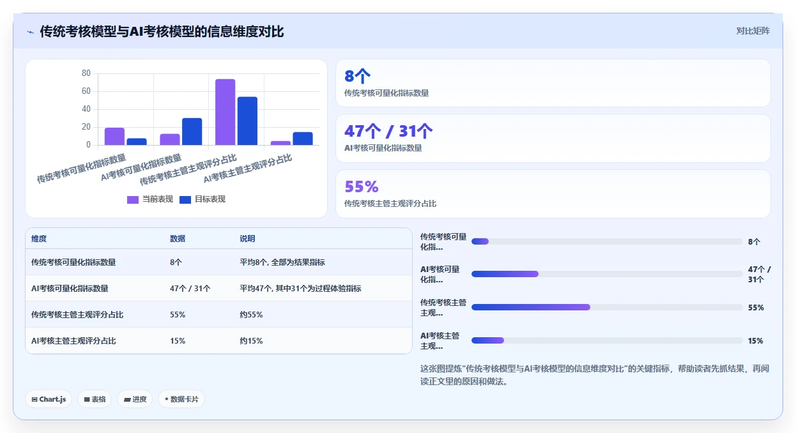The width and height of the screenshot is (796, 433).
Task: Click the 40 value on the chart axis
Action: click(86, 109)
